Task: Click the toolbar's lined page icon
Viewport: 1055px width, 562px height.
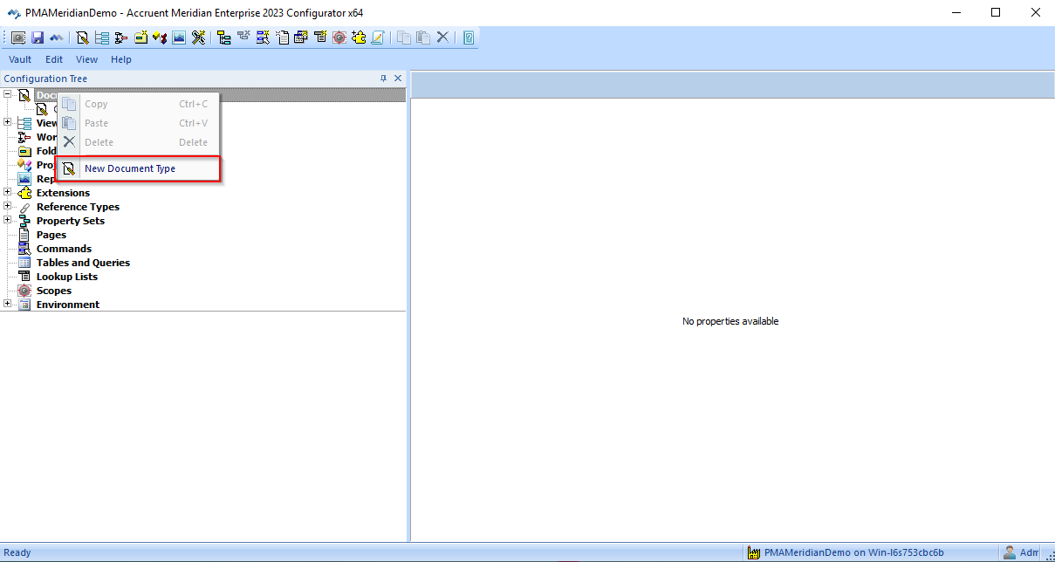Action: point(282,38)
